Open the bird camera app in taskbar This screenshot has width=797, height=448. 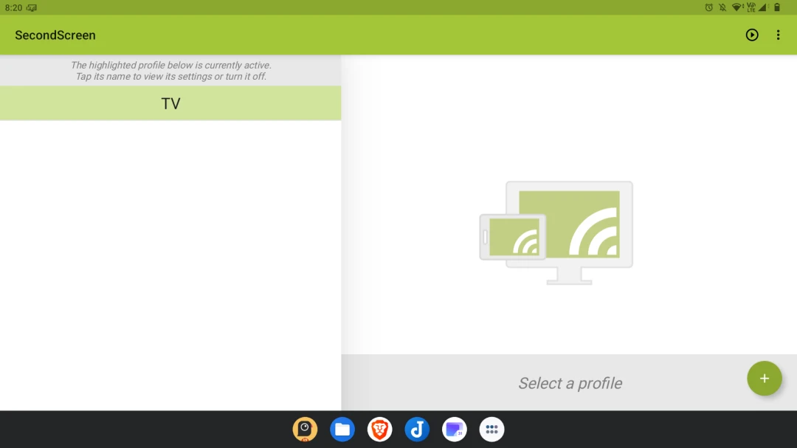pos(305,430)
